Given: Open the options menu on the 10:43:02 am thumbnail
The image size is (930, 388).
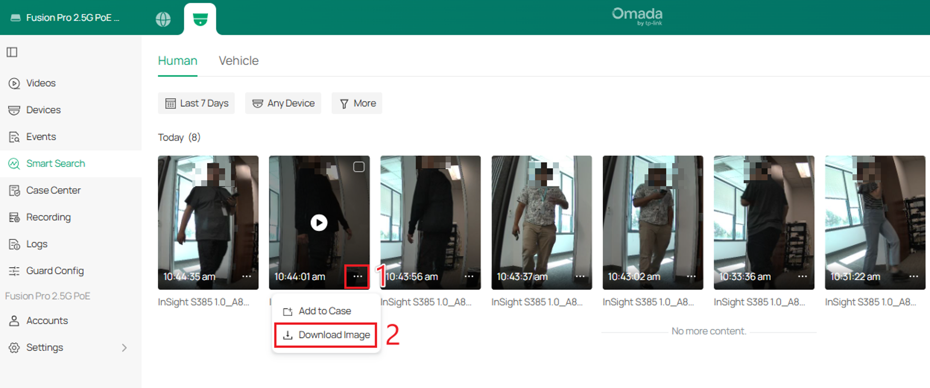Looking at the screenshot, I should point(691,276).
